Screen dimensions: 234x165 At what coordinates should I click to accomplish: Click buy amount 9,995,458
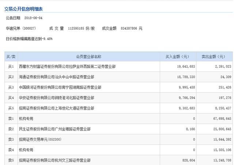pos(187,87)
